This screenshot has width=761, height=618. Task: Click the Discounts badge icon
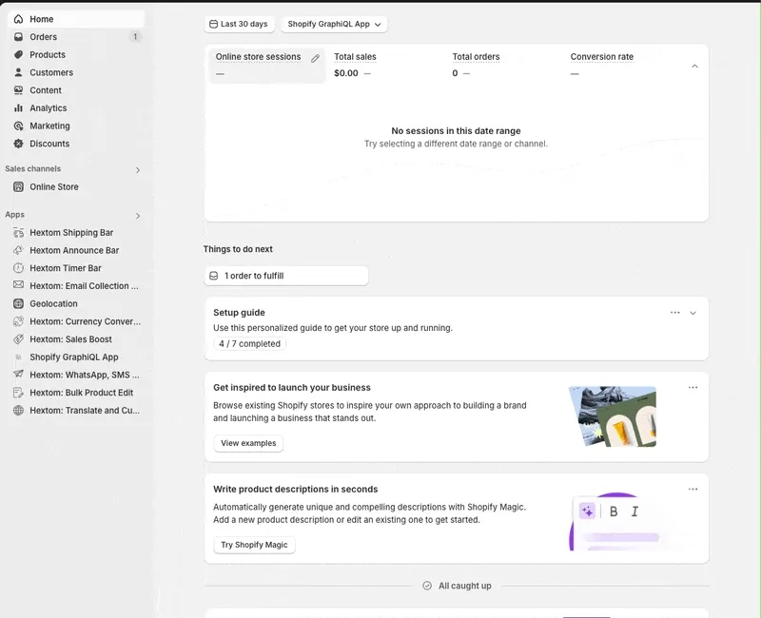[x=18, y=144]
